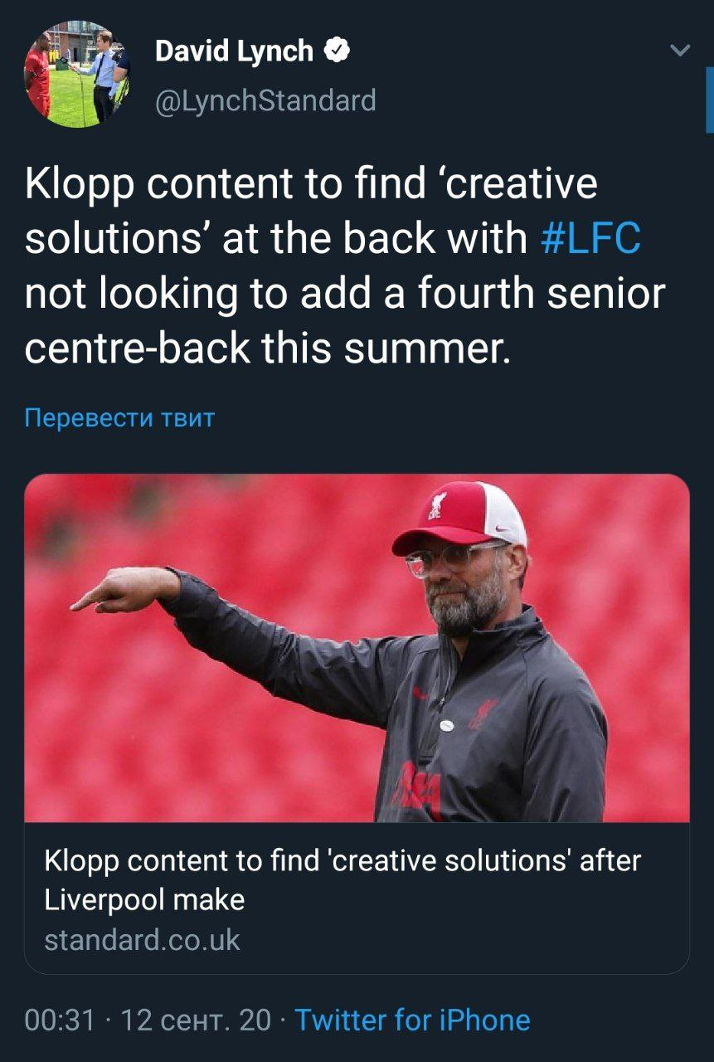Open the Klopp article preview image

[357, 648]
